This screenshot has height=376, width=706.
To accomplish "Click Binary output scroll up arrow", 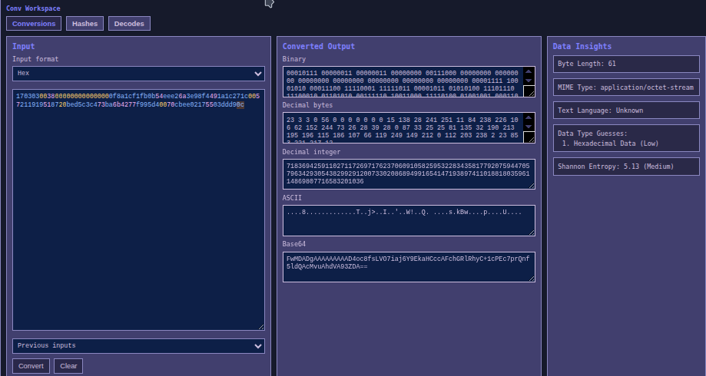I will pyautogui.click(x=529, y=71).
